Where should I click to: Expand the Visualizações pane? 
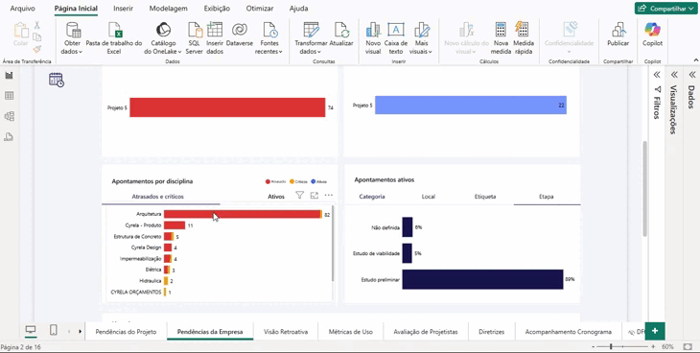pyautogui.click(x=674, y=75)
